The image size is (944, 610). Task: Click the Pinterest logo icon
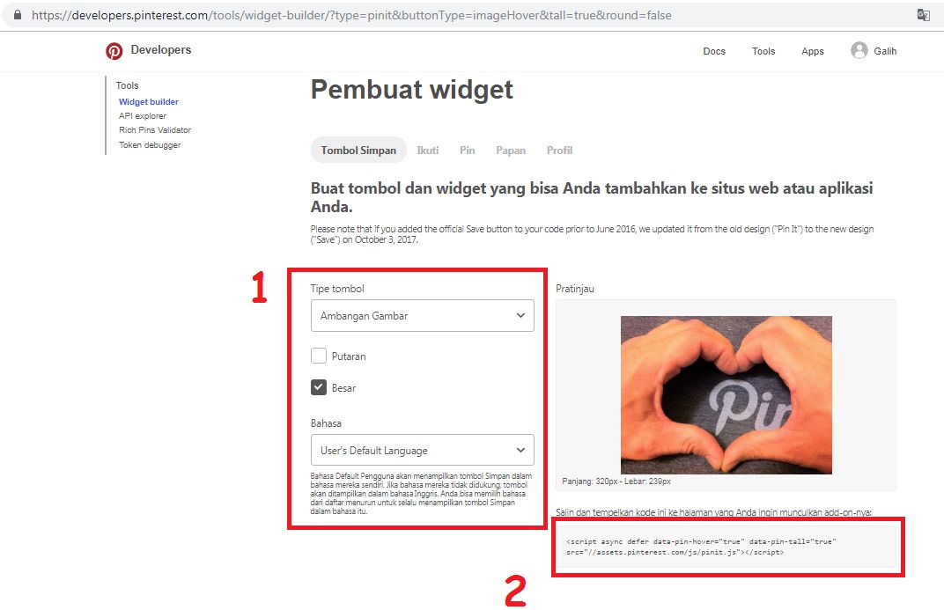[114, 51]
